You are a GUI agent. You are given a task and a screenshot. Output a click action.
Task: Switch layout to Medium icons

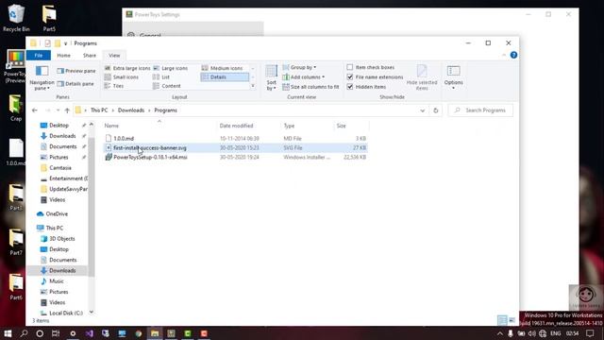click(223, 68)
